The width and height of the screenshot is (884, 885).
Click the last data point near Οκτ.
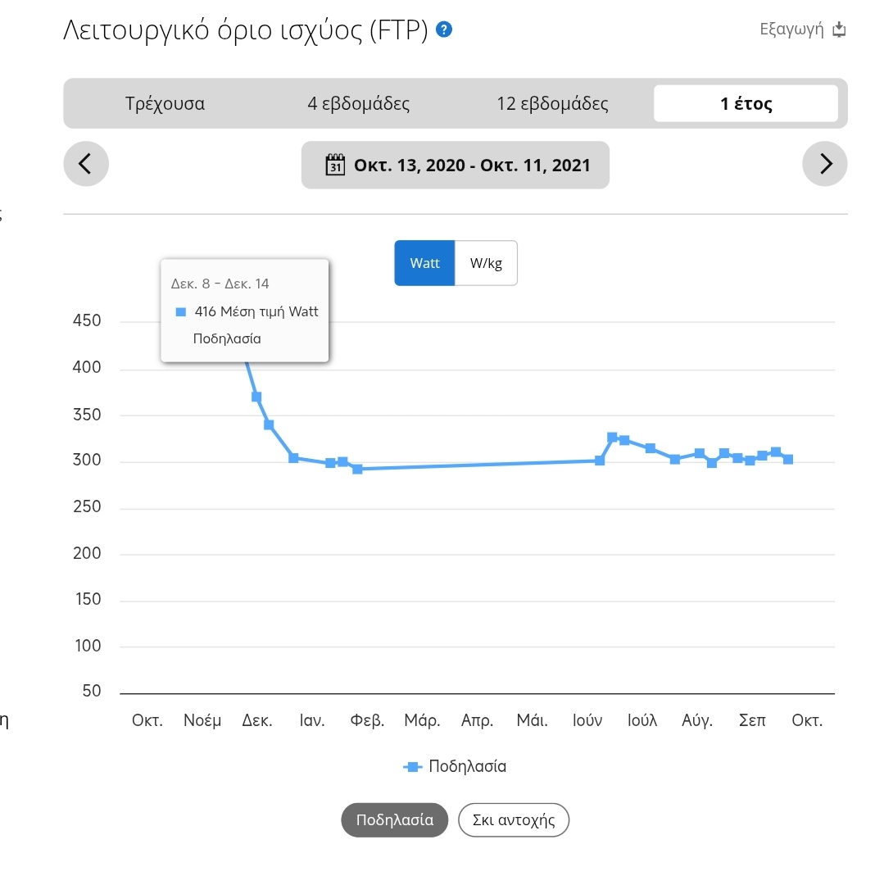pos(788,460)
